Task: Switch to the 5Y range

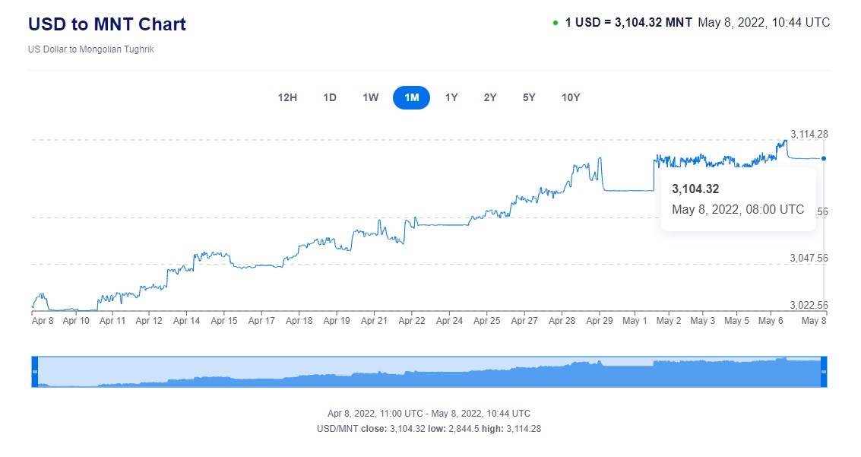Action: point(529,97)
